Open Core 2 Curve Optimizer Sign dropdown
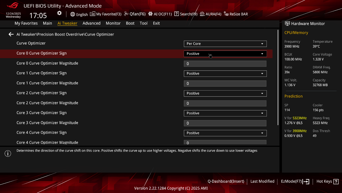 pos(225,93)
